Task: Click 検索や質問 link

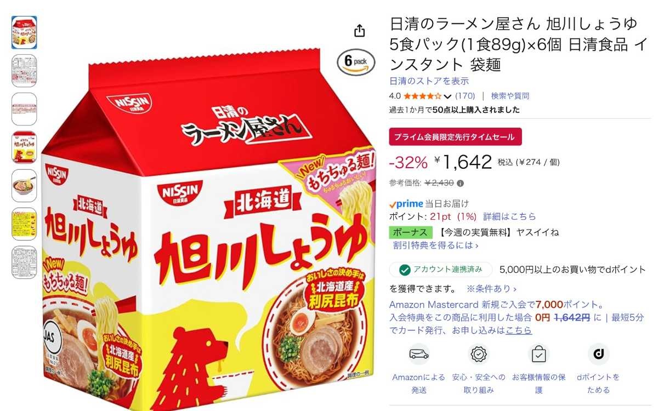Action: click(510, 96)
